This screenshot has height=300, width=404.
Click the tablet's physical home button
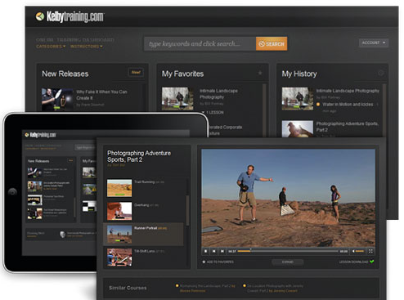click(x=12, y=192)
